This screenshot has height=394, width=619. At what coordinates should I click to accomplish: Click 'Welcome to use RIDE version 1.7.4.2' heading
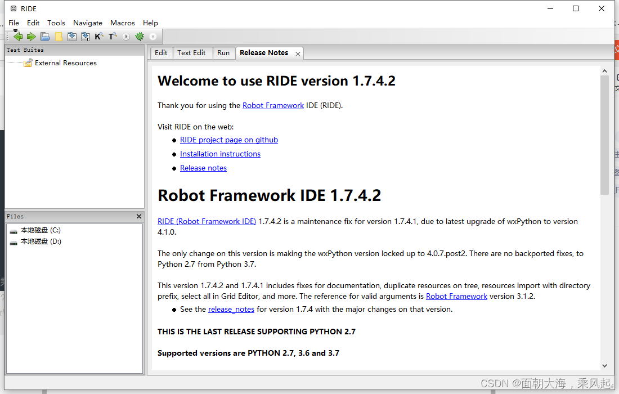pos(276,81)
